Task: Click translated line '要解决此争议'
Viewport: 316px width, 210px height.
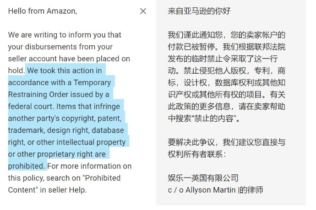Action: pyautogui.click(x=191, y=142)
